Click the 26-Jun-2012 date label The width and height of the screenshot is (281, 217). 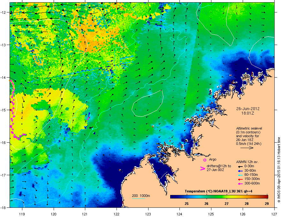[x=248, y=109]
